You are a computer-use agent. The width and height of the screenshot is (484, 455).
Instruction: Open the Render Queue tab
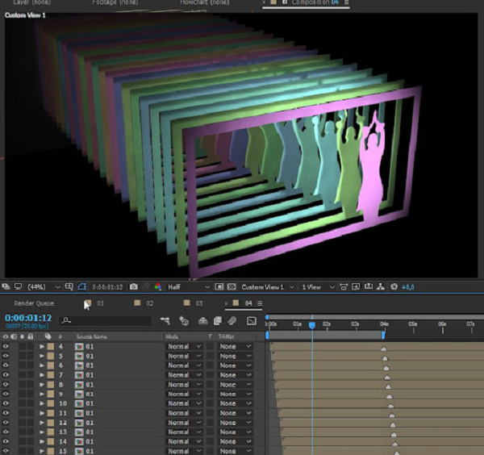pos(35,303)
